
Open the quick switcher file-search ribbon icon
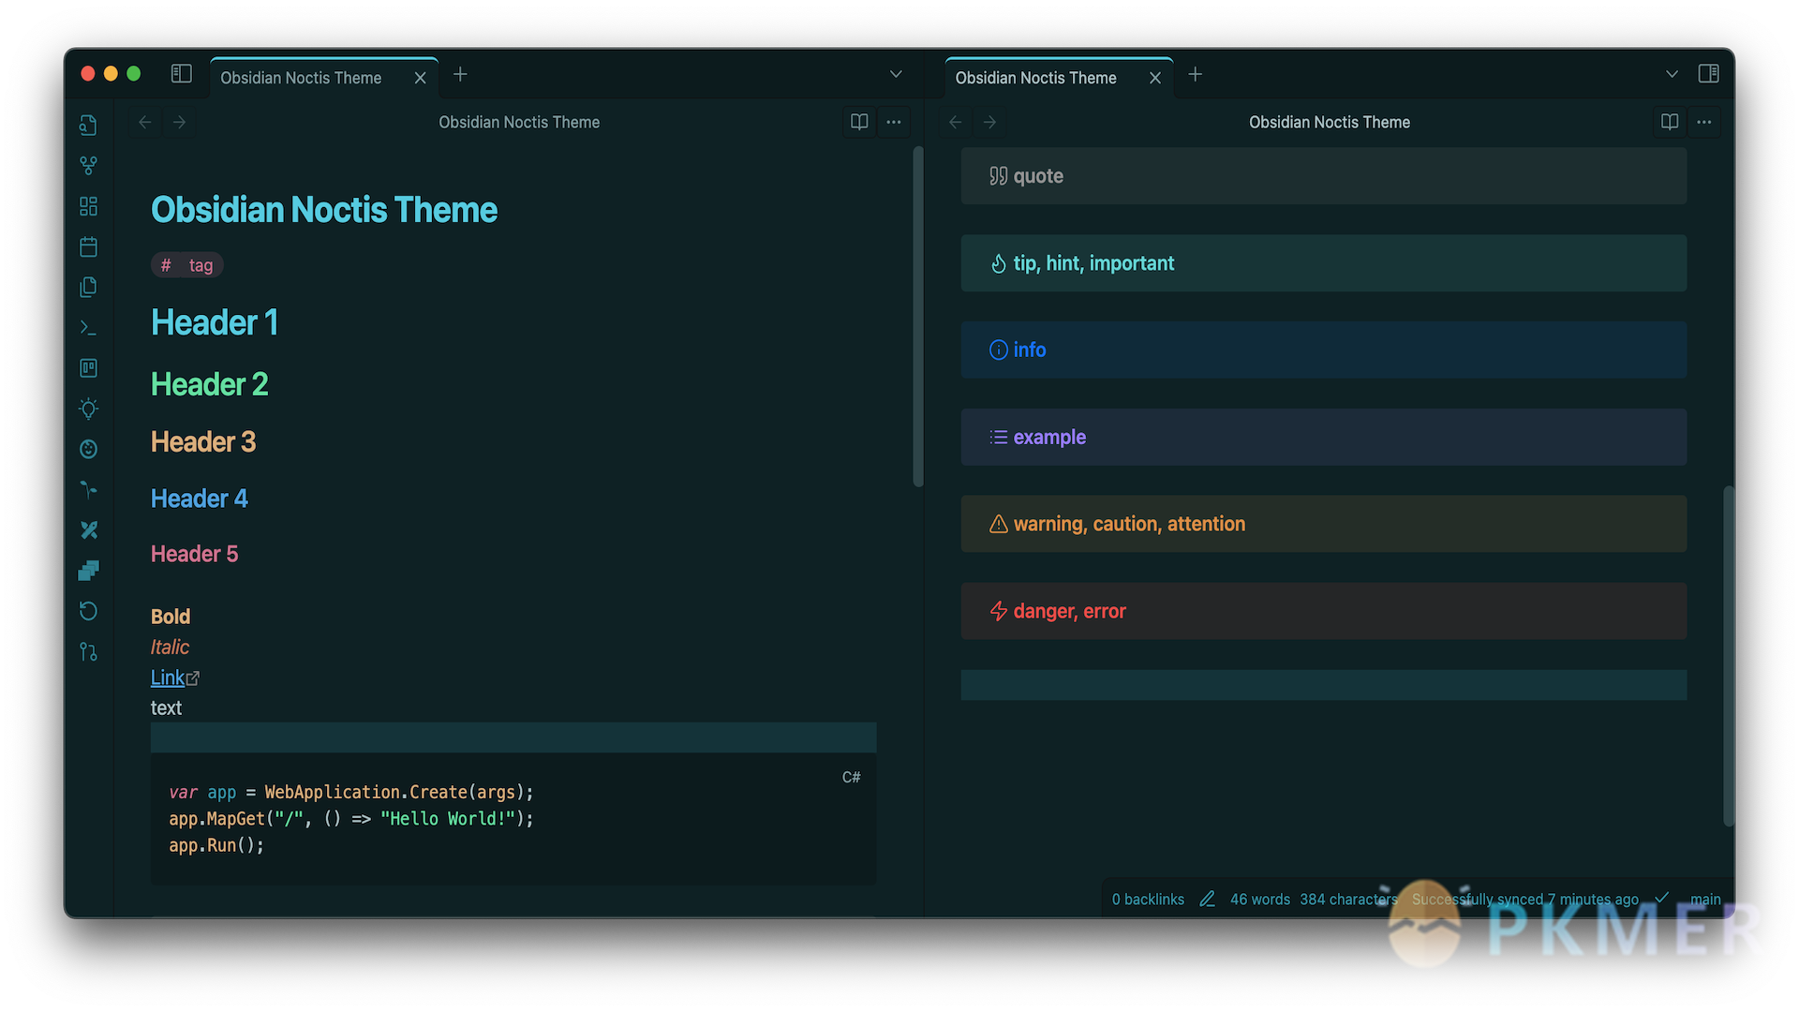(x=89, y=126)
